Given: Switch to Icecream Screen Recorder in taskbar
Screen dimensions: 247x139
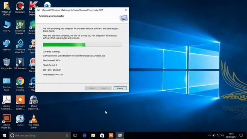Looking at the screenshot, I should click(x=111, y=136).
